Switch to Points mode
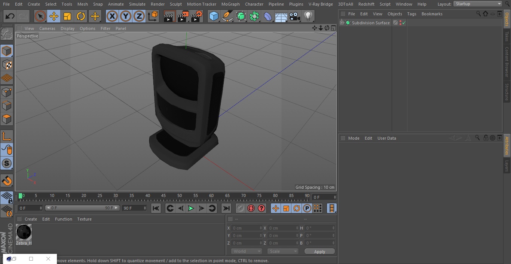 7,92
